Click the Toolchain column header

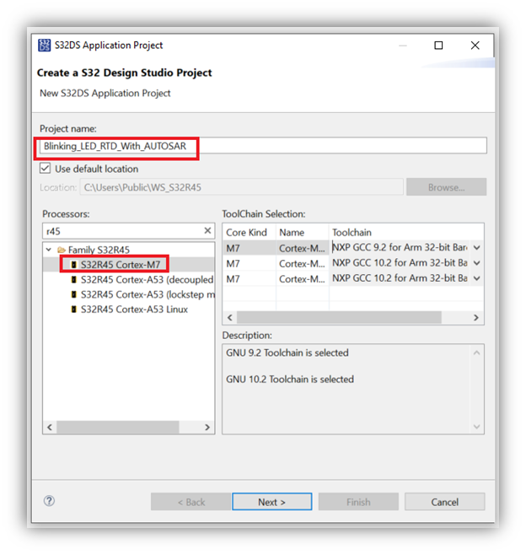tap(405, 232)
